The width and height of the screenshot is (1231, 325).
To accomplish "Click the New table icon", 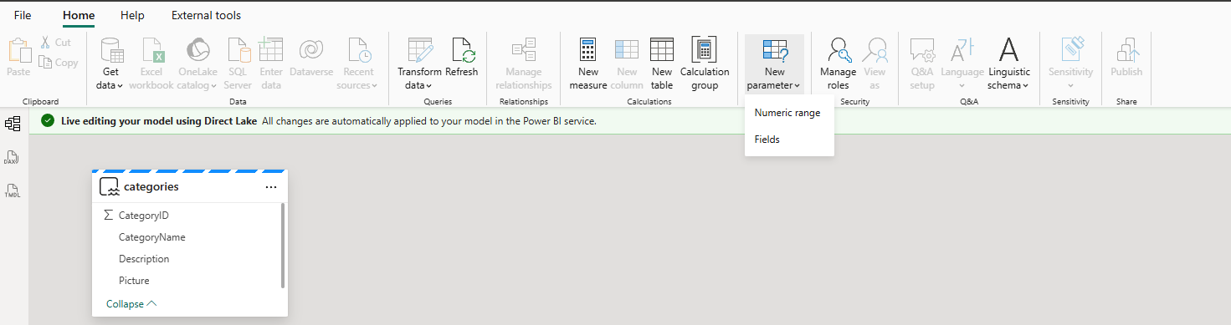I will pyautogui.click(x=661, y=50).
